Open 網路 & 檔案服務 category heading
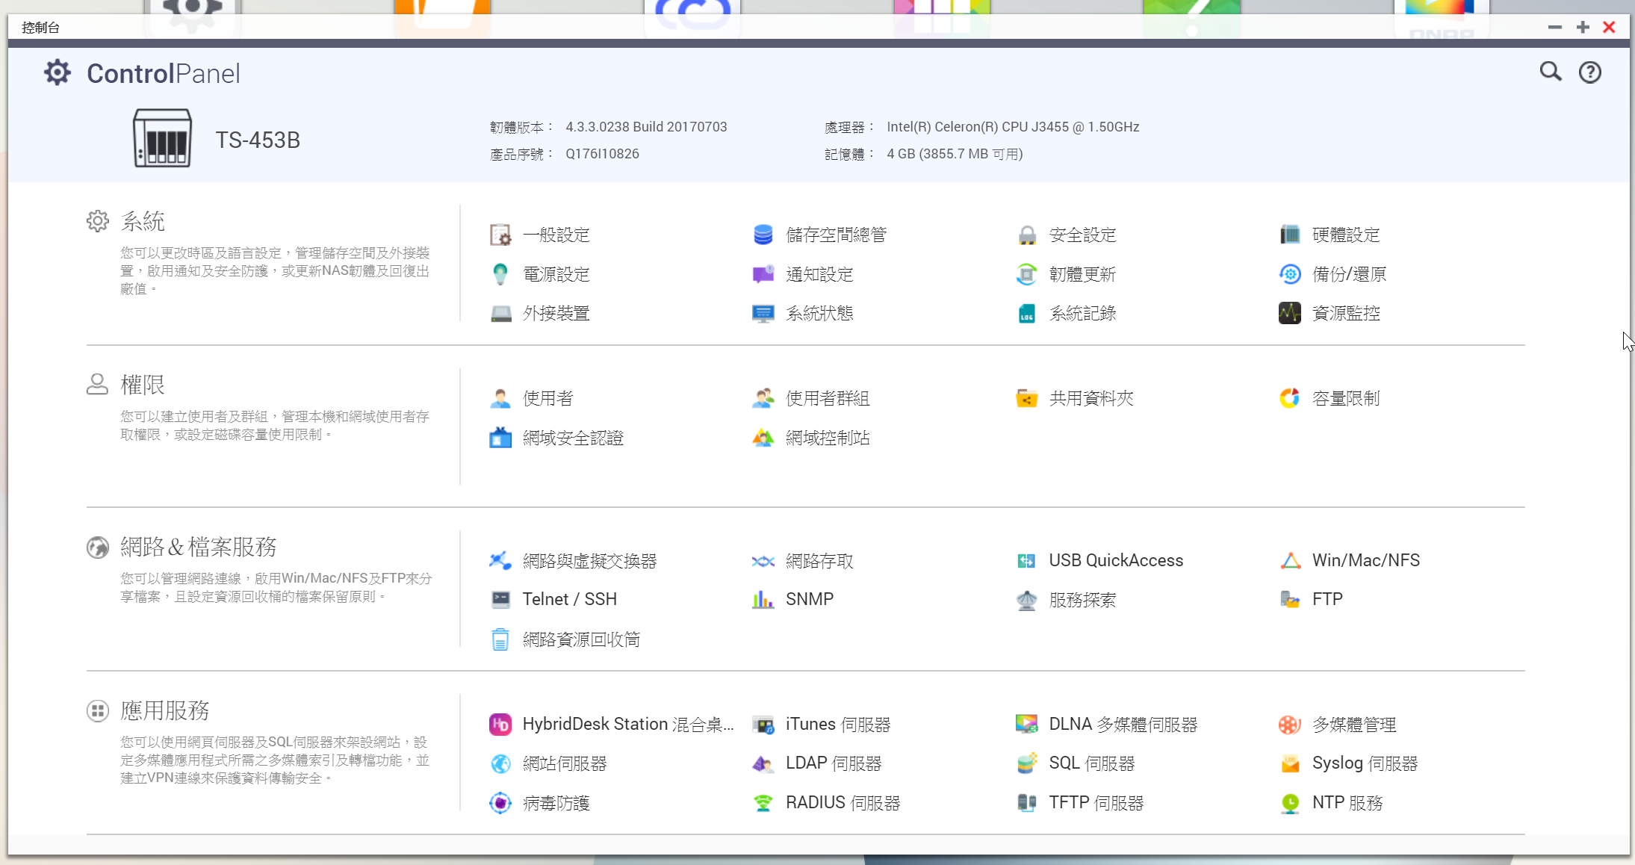Screen dimensions: 1635x865 198,547
